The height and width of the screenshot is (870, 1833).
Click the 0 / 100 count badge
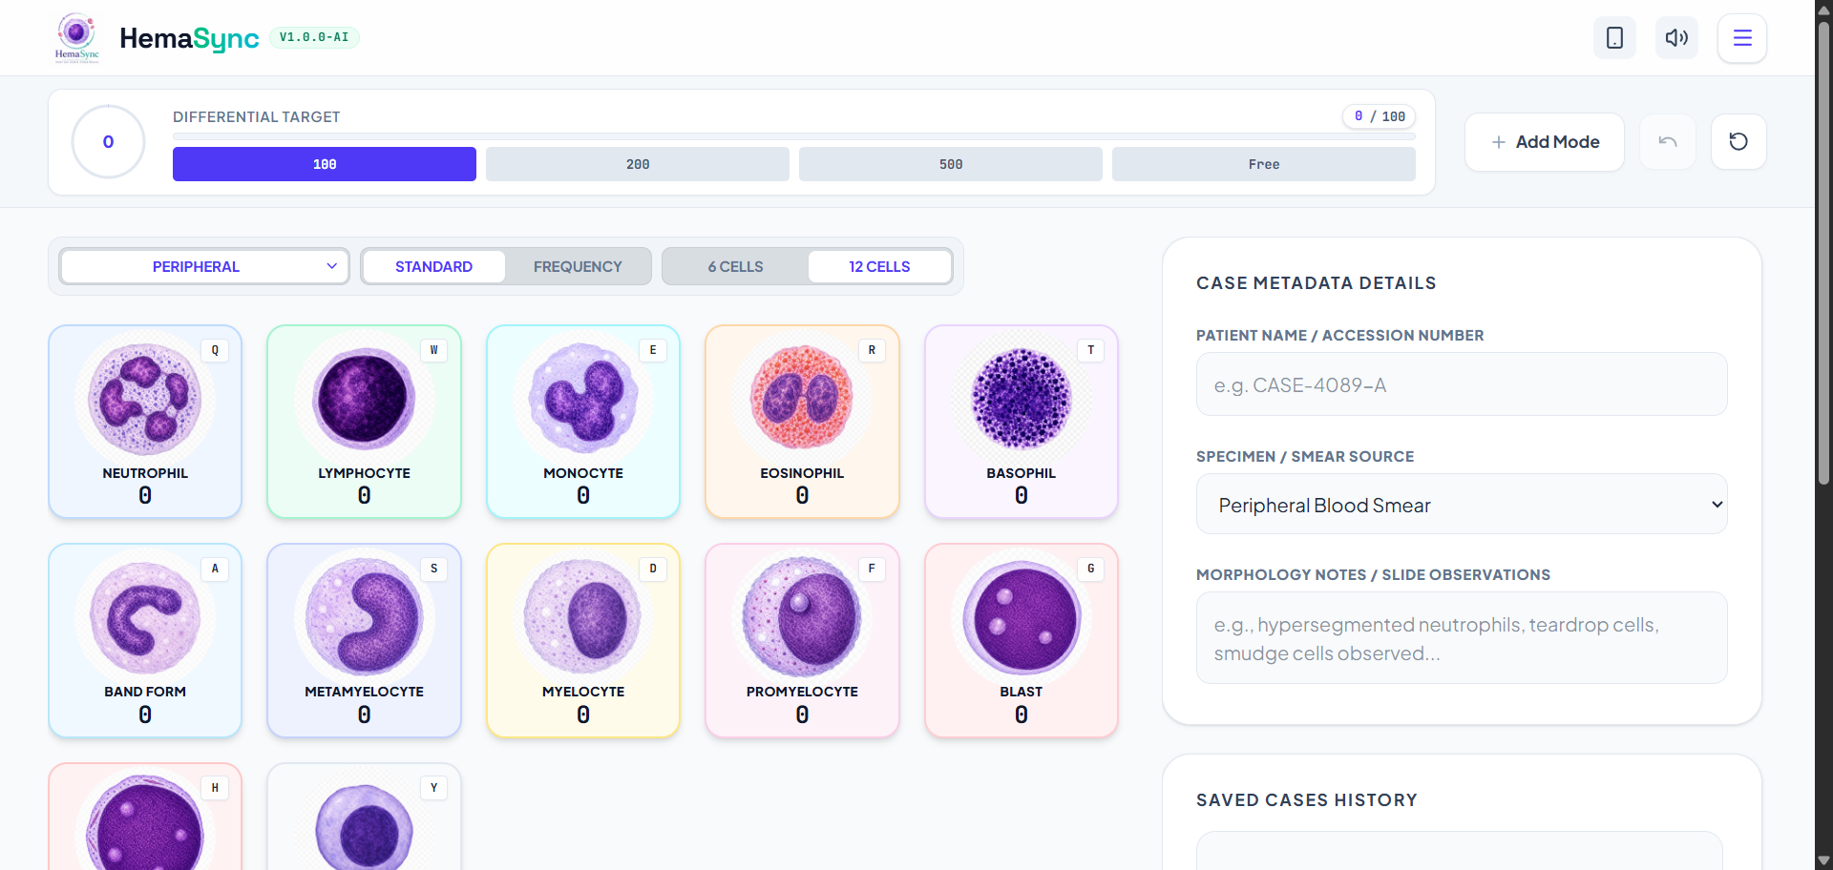pyautogui.click(x=1380, y=116)
